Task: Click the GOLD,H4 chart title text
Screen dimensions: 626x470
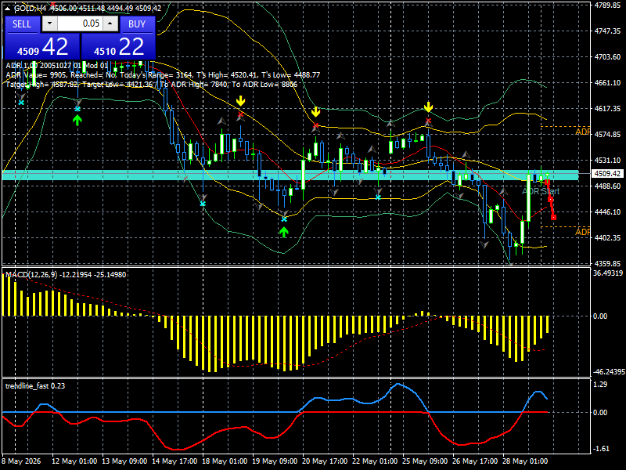Action: pyautogui.click(x=31, y=8)
